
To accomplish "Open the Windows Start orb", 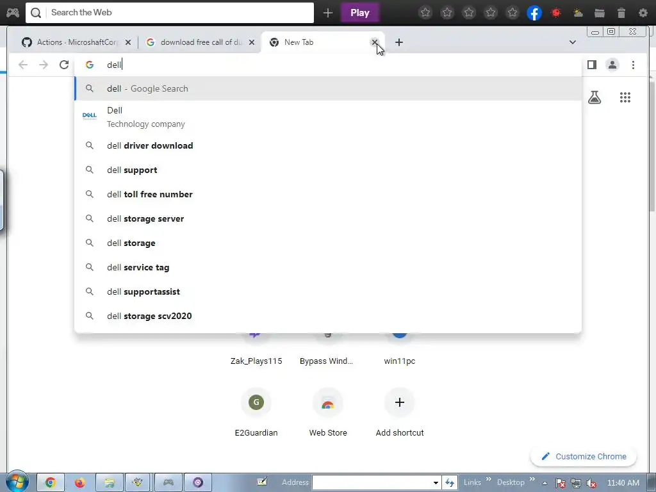I will coord(17,482).
